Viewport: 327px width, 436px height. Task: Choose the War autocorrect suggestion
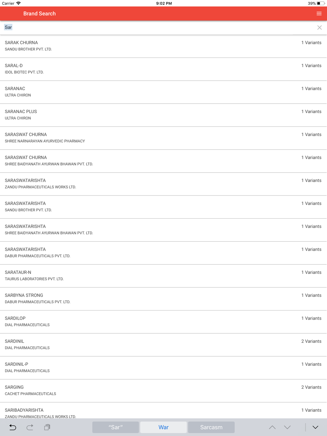[163, 427]
